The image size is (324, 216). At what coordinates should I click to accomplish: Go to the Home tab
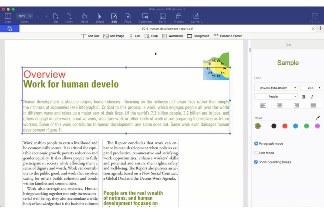10,28
